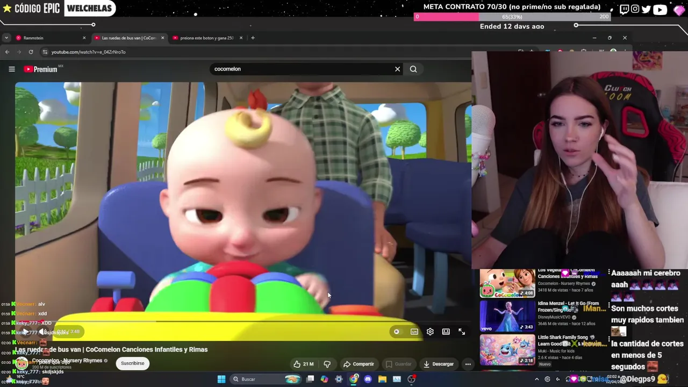This screenshot has height=387, width=688.
Task: Click the Instagram icon in stream overlay
Action: coord(635,9)
